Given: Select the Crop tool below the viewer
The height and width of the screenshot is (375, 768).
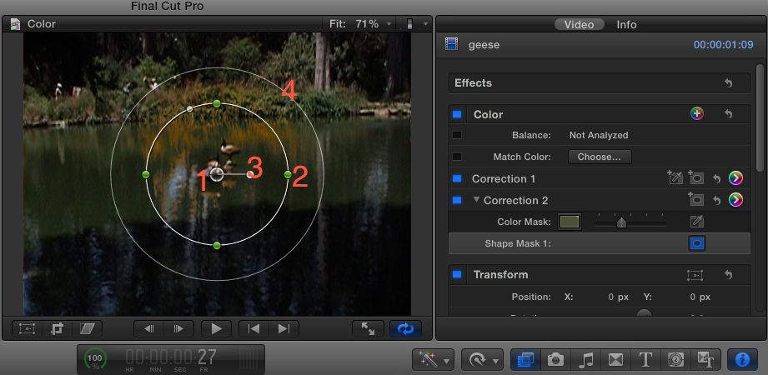Looking at the screenshot, I should 58,329.
